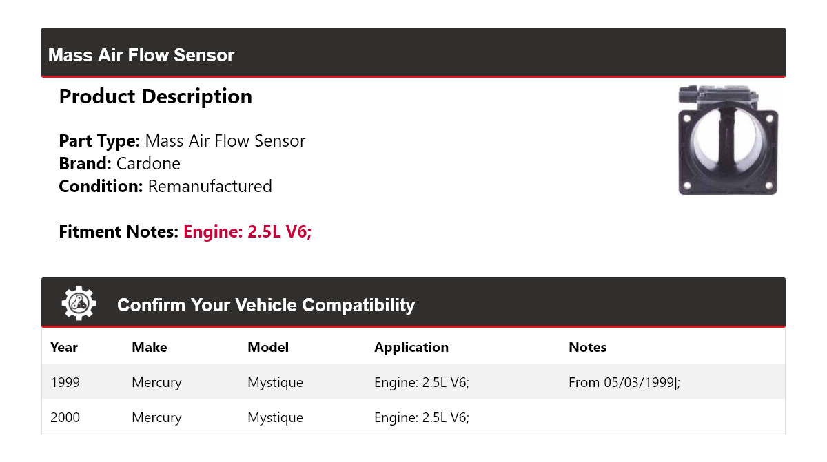Click the Confirm Your Vehicle Compatibility heading

(266, 305)
